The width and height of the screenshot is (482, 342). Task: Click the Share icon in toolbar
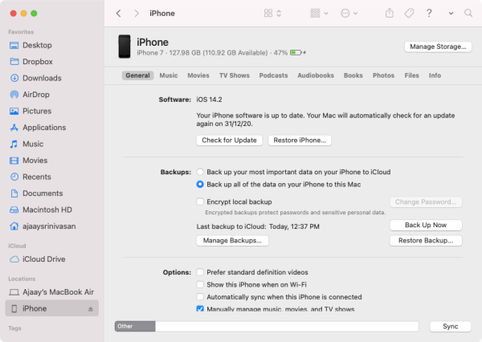[x=390, y=14]
